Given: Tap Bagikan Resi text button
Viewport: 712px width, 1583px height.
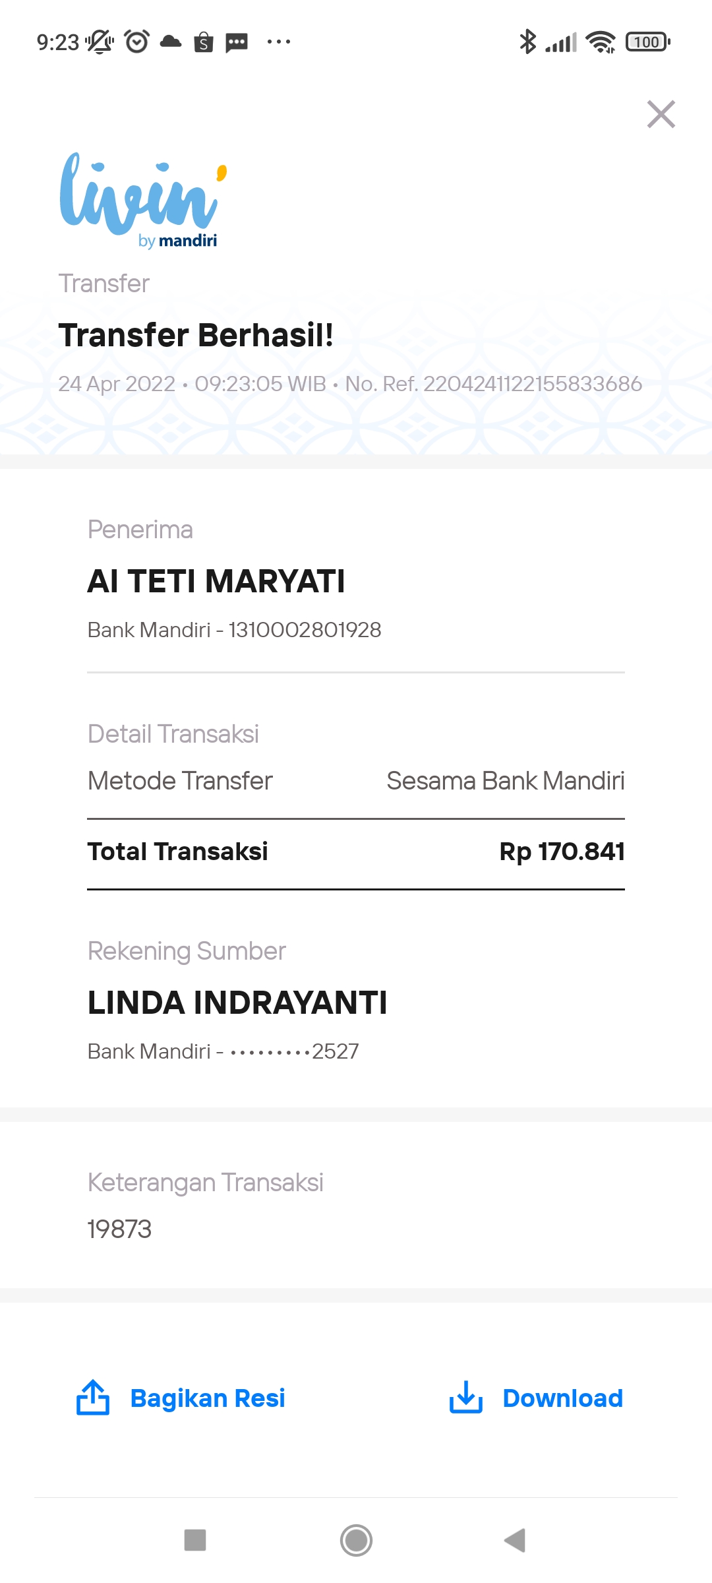Looking at the screenshot, I should coord(208,1398).
